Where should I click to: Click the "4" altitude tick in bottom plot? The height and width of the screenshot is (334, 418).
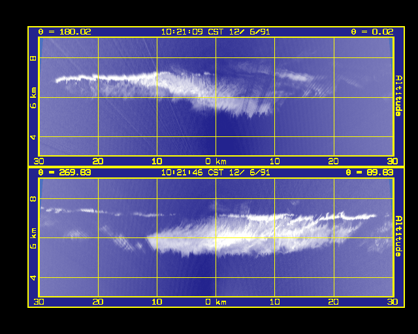[33, 278]
